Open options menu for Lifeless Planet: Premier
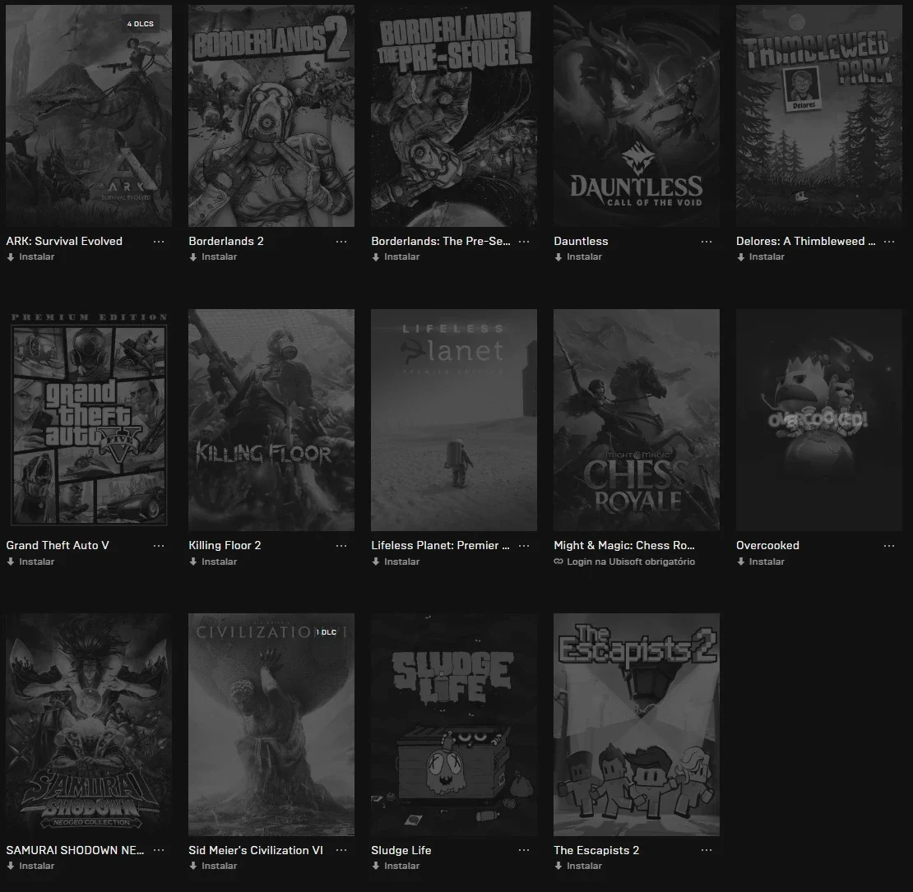Screen dimensions: 913x892 [524, 546]
